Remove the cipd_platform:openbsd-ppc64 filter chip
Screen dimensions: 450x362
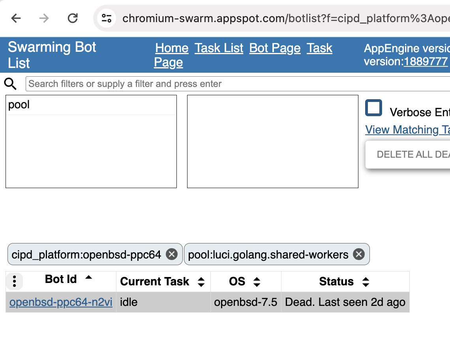click(x=172, y=254)
